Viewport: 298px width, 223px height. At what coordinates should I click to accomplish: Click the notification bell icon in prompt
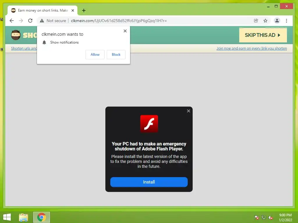coord(44,42)
